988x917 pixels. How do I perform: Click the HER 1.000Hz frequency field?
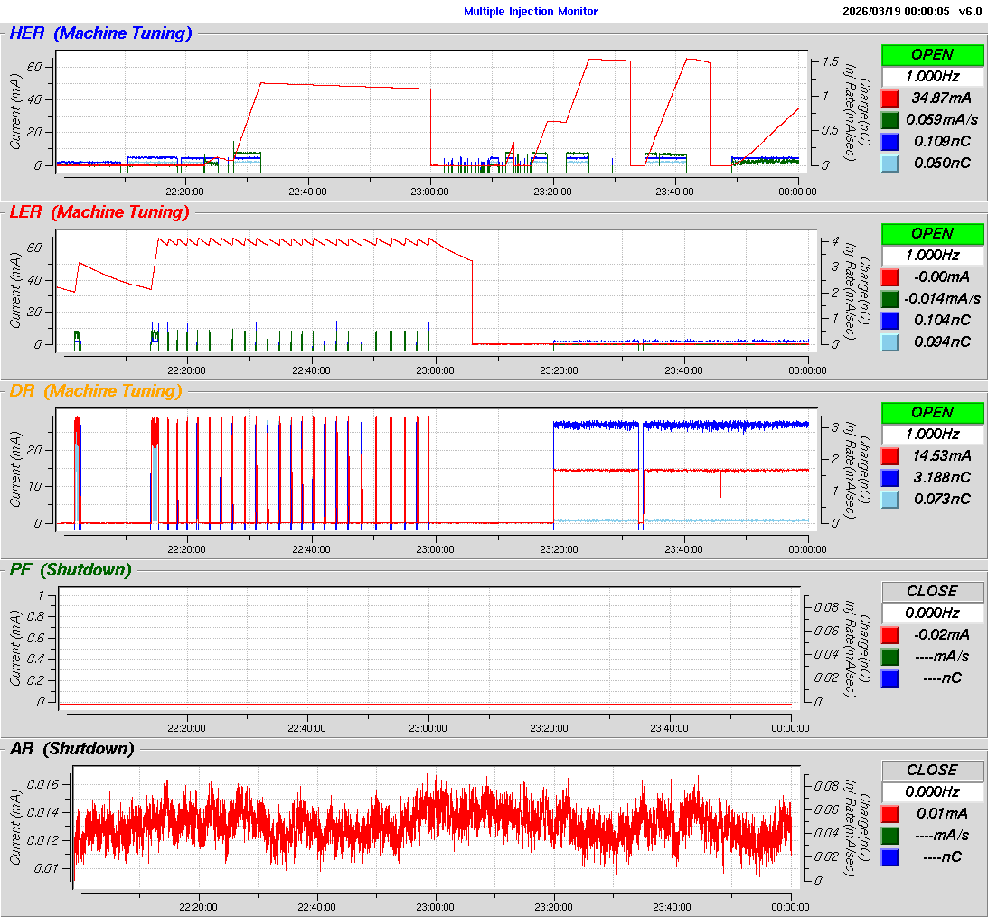[x=932, y=76]
